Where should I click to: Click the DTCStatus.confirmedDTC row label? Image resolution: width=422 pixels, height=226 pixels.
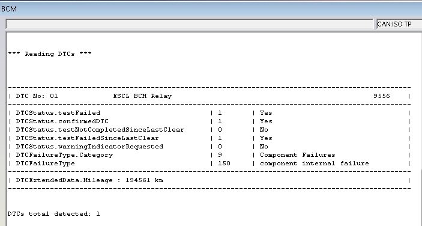tap(62, 121)
